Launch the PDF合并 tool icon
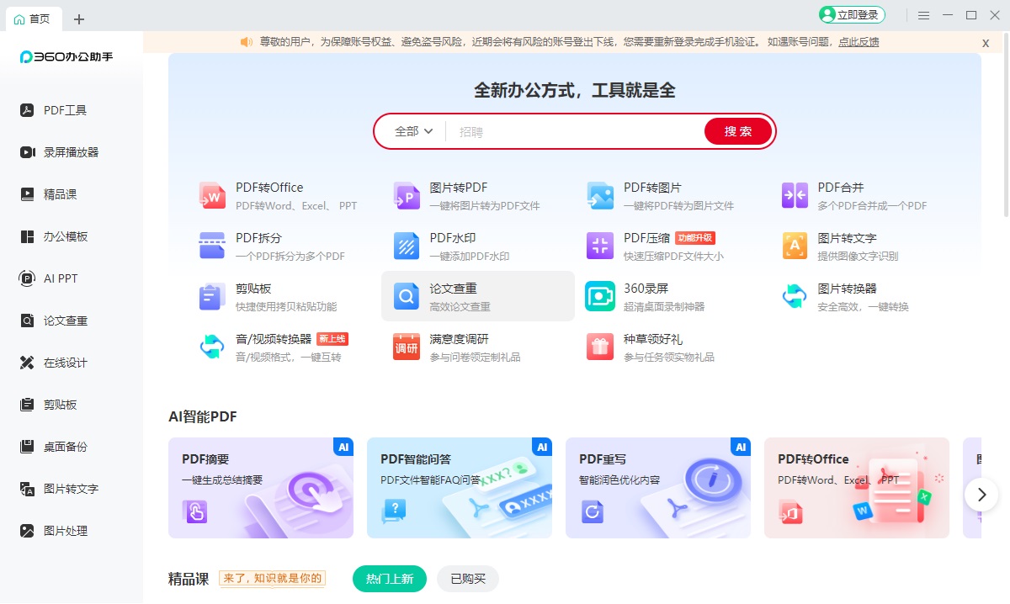Screen dimensions: 1010x604 coord(795,195)
